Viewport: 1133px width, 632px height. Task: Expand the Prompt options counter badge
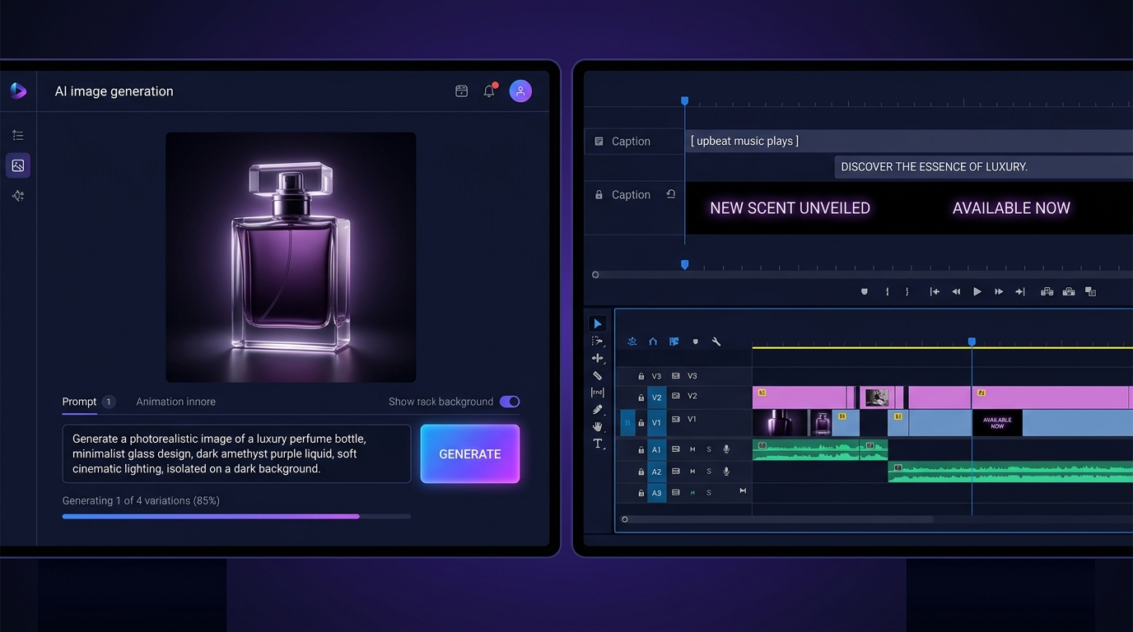(x=108, y=402)
